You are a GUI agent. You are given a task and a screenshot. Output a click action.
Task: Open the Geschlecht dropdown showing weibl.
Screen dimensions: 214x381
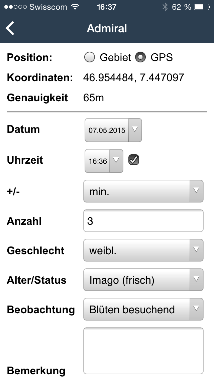coord(143,250)
